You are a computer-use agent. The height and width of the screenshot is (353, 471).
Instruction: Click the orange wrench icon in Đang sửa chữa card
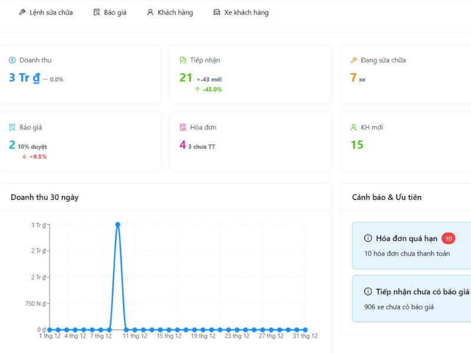[x=354, y=60]
